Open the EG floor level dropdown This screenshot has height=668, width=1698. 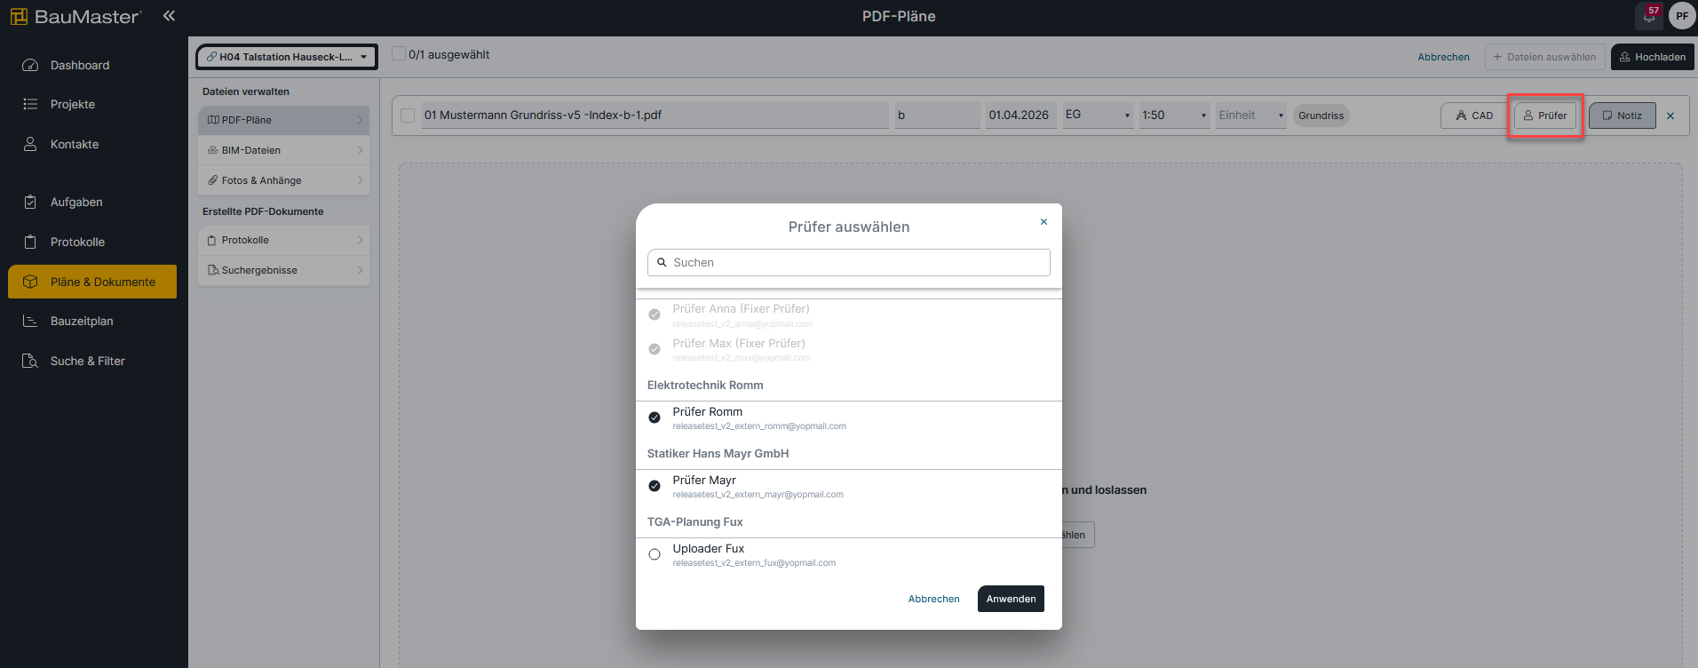(1098, 115)
